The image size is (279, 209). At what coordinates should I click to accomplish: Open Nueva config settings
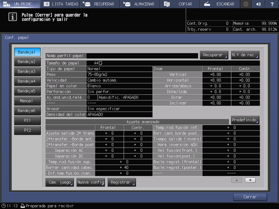(x=91, y=182)
